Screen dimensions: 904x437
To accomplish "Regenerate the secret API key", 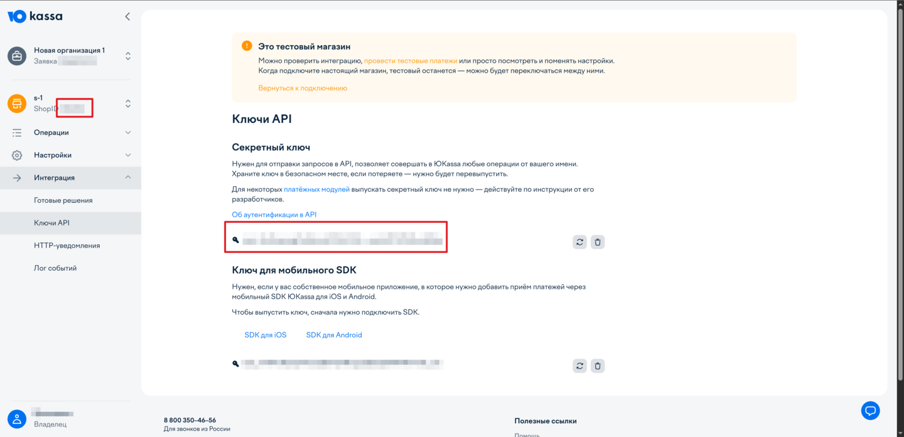I will (579, 242).
